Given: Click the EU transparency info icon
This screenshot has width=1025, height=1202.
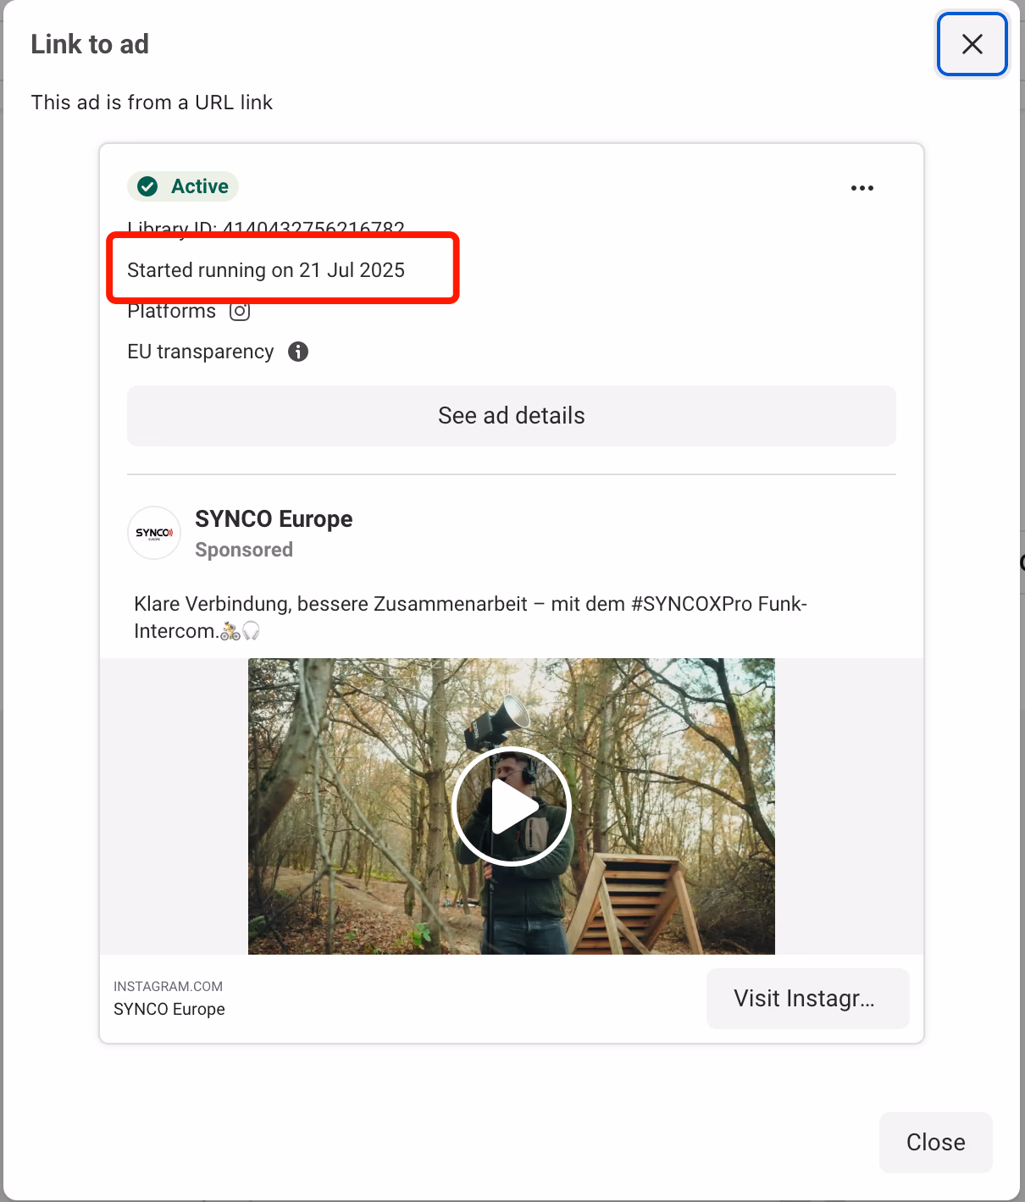Looking at the screenshot, I should pos(297,351).
